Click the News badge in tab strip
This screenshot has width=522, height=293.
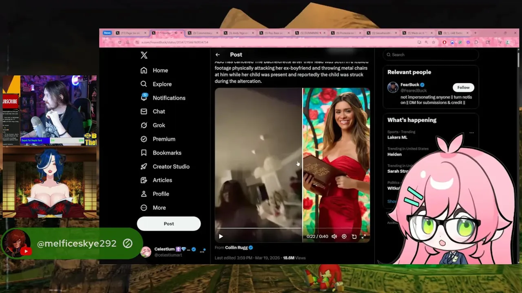107,33
